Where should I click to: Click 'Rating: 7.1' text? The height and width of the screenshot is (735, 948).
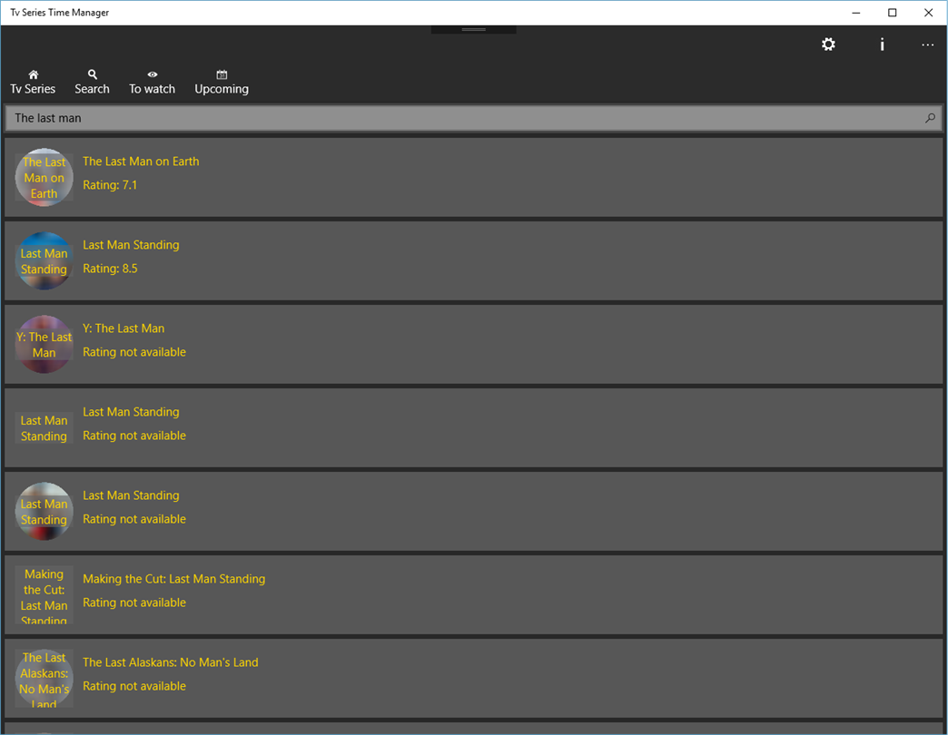pos(110,185)
